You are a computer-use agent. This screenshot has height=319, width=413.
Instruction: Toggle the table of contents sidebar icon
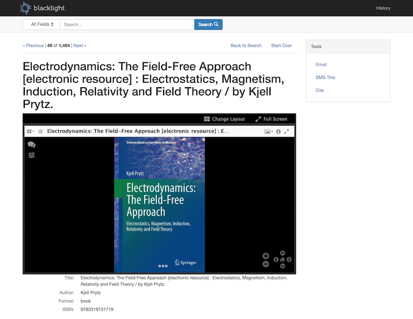[41, 131]
